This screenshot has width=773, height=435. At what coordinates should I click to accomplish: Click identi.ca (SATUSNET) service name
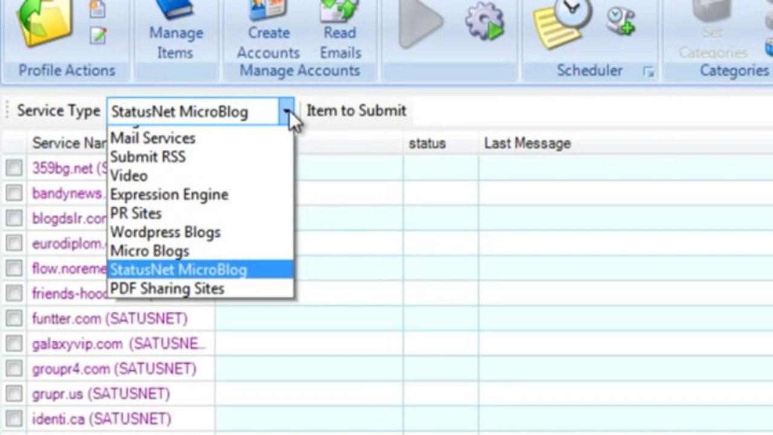point(102,419)
